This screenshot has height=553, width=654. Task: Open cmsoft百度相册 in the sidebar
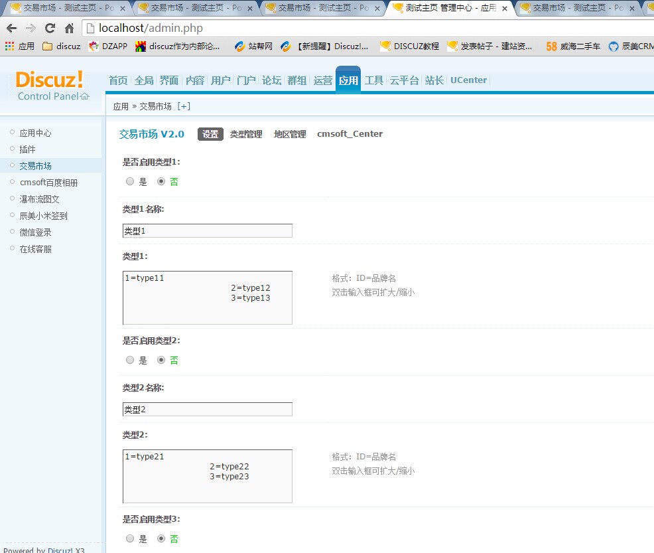pos(48,183)
